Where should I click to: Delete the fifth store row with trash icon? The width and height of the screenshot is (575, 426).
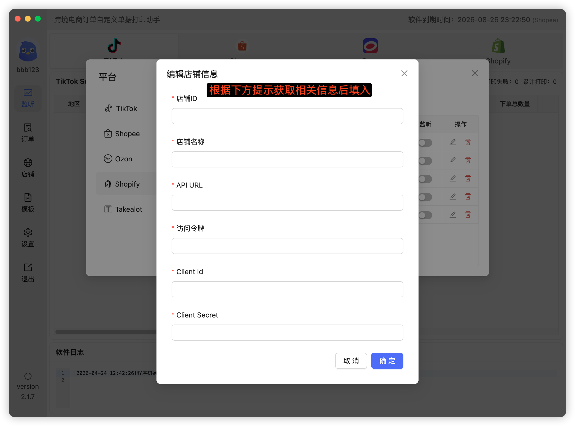pos(468,215)
